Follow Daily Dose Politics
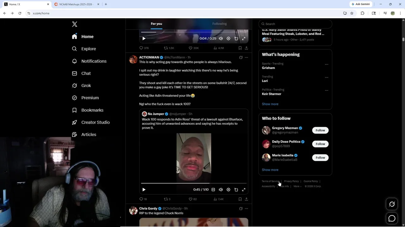Viewport: 405px width, 227px height. 320,144
